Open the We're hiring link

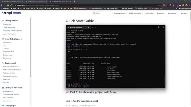(173, 13)
